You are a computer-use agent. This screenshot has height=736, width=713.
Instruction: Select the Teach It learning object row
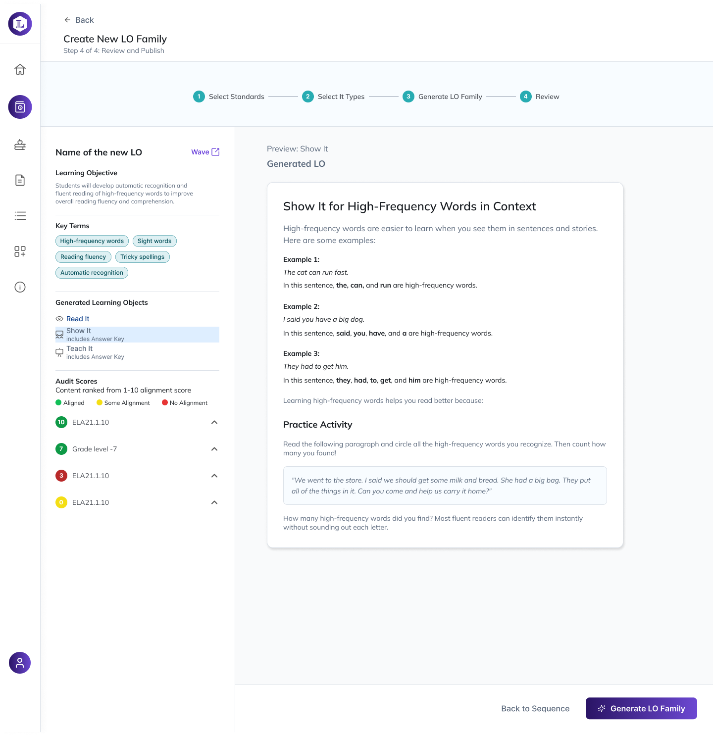(137, 352)
